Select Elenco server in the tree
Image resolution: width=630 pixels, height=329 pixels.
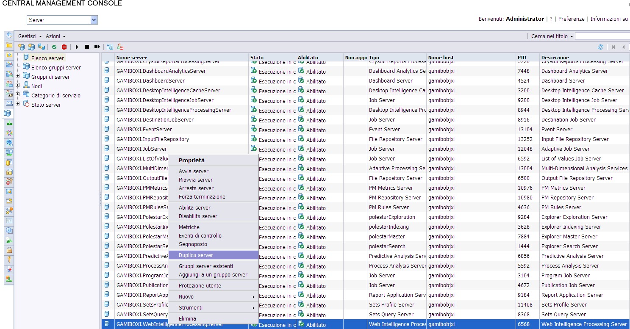[x=47, y=58]
